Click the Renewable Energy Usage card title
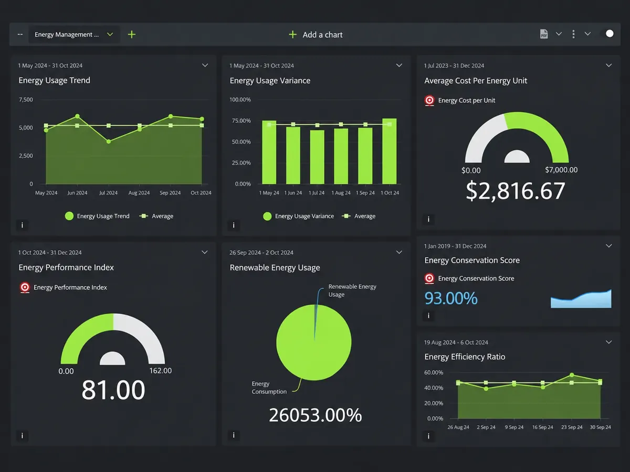The height and width of the screenshot is (472, 630). 275,267
